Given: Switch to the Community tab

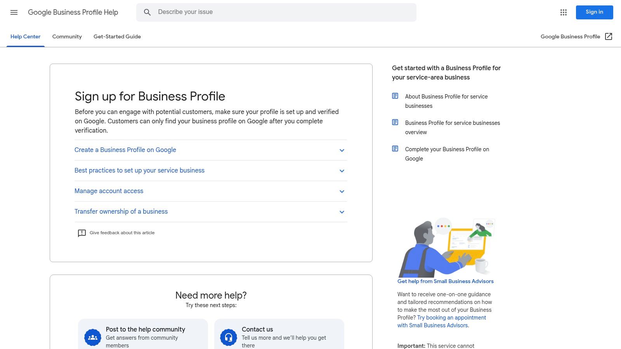Looking at the screenshot, I should coord(67,36).
